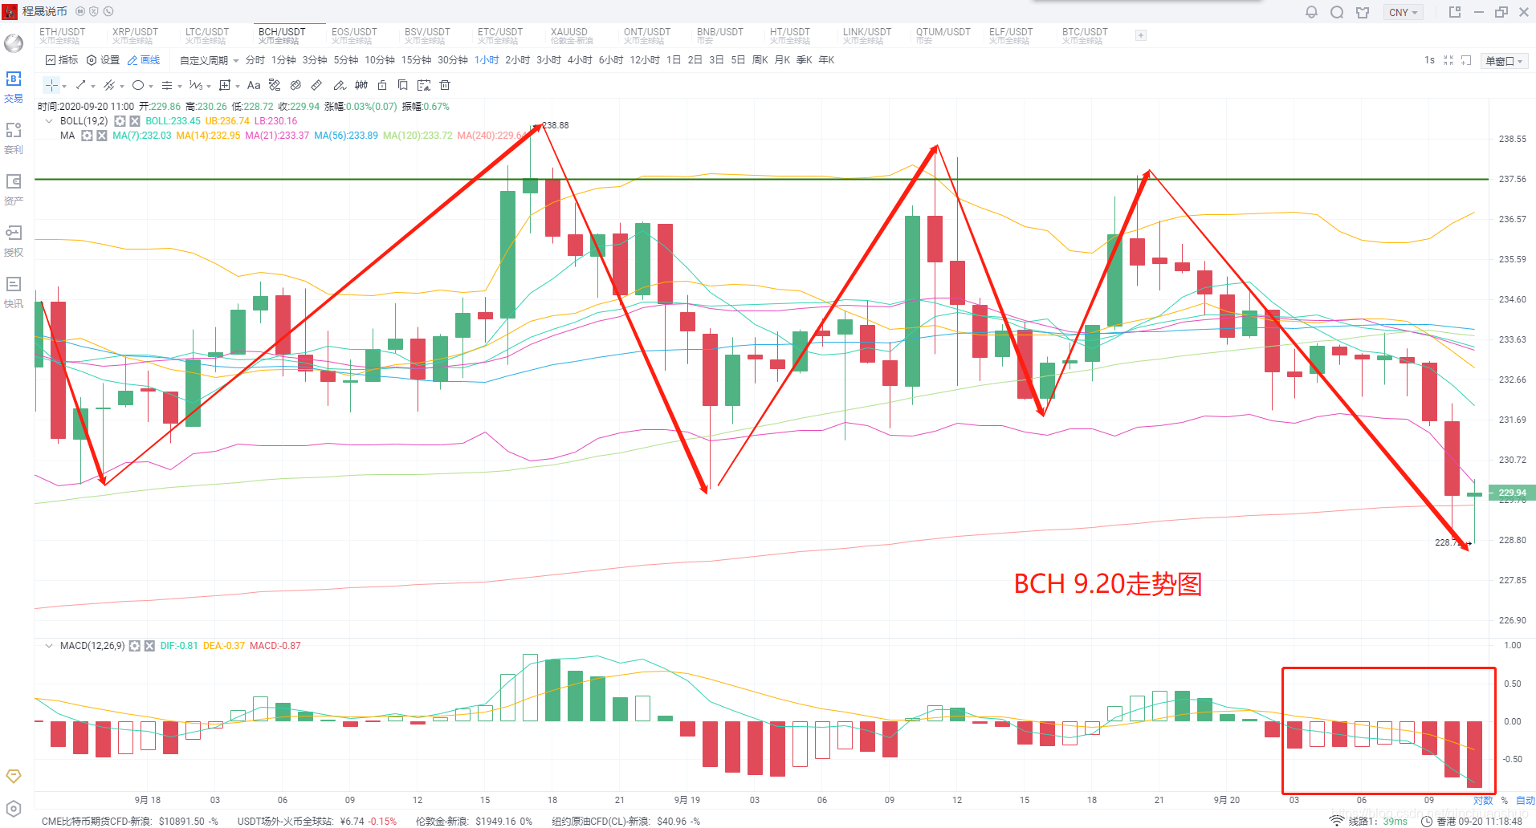The image size is (1536, 828).
Task: Collapse the MACD indicator chevron
Action: tap(49, 646)
